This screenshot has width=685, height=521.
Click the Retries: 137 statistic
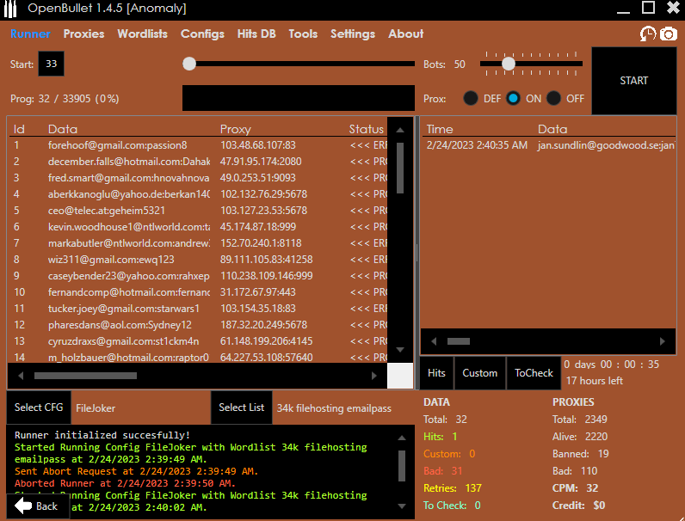453,487
